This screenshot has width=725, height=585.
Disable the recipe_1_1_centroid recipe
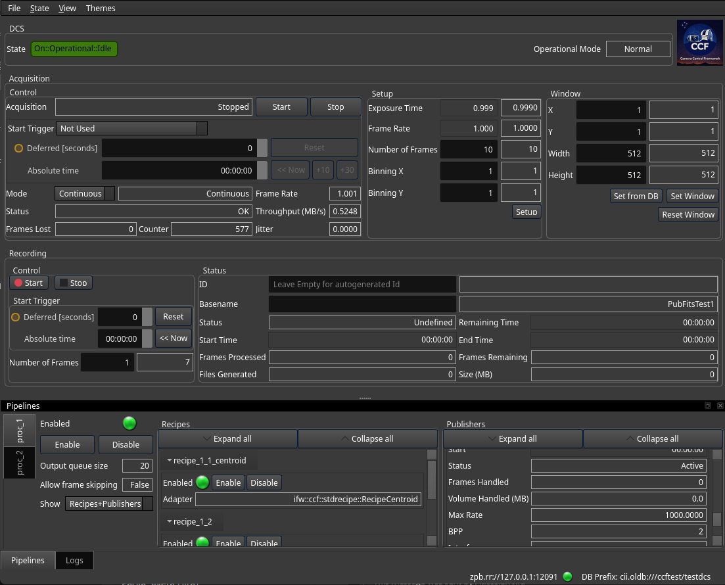(x=264, y=482)
